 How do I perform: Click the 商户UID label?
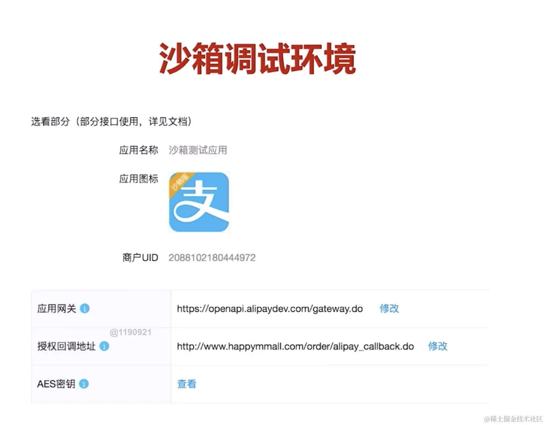(140, 258)
